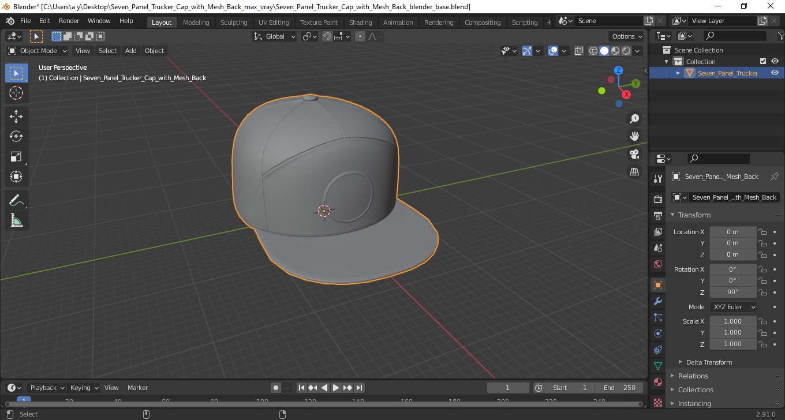Viewport: 785px width, 420px height.
Task: Click the zoom magnifier viewport gizmo
Action: [x=634, y=118]
